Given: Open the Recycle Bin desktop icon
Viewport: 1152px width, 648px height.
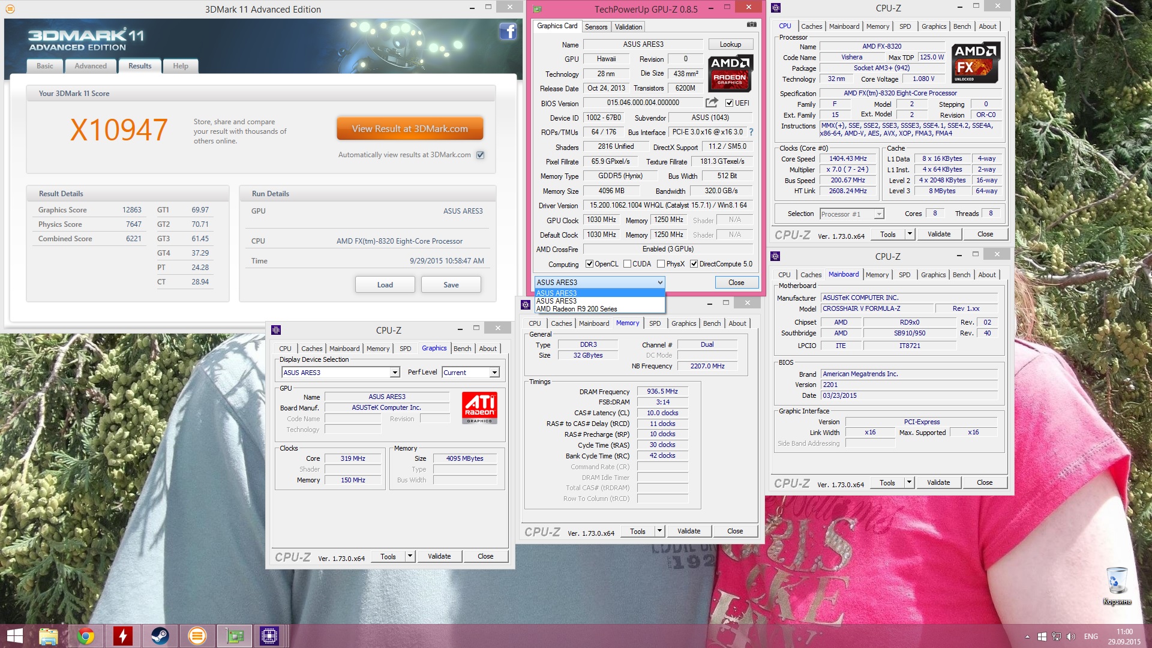Looking at the screenshot, I should (x=1117, y=586).
